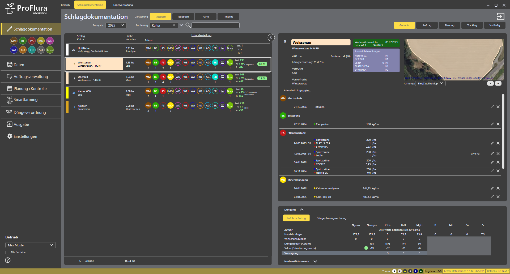
Task: Open the help question mark icon
Action: click(8, 260)
